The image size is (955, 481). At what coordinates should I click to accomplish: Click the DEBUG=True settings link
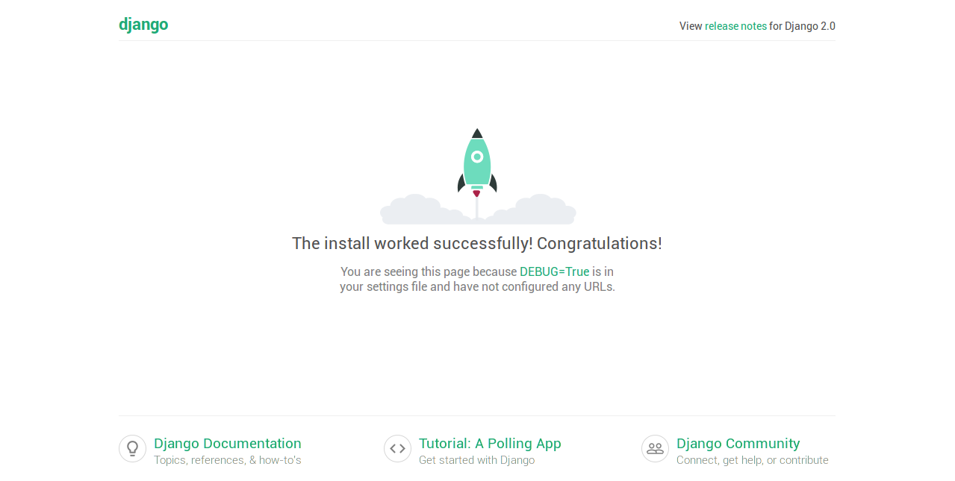[x=555, y=271]
